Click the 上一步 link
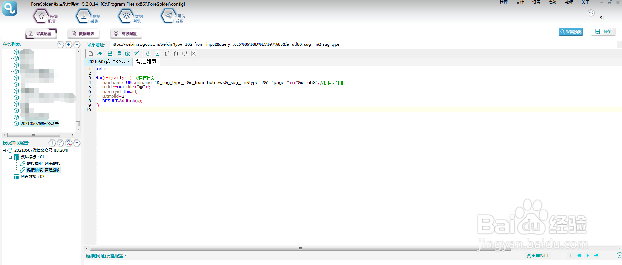 click(575, 256)
